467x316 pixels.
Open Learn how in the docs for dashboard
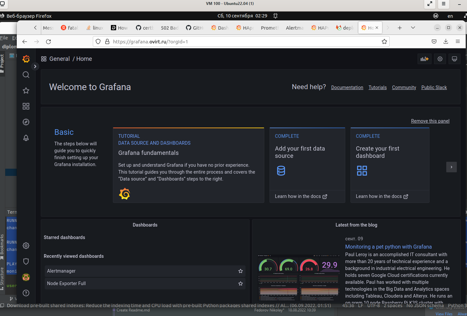pyautogui.click(x=382, y=196)
